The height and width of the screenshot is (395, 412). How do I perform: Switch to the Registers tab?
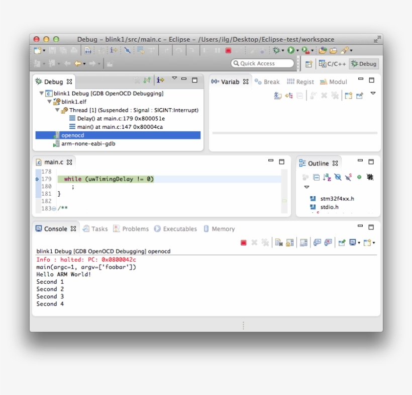tap(304, 82)
